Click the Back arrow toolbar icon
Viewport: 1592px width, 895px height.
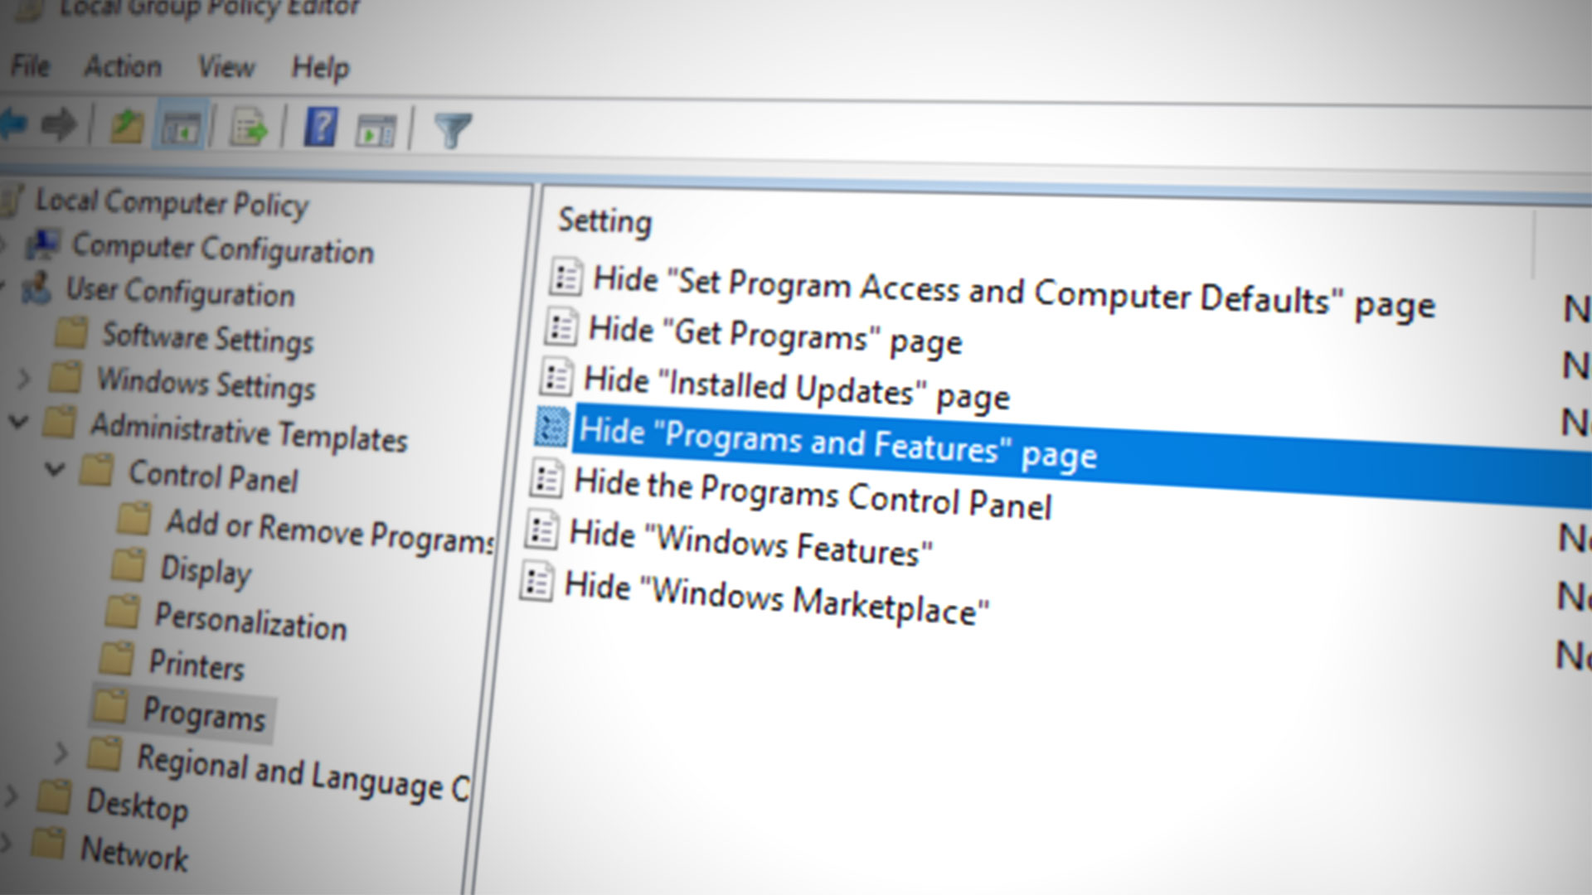point(13,124)
